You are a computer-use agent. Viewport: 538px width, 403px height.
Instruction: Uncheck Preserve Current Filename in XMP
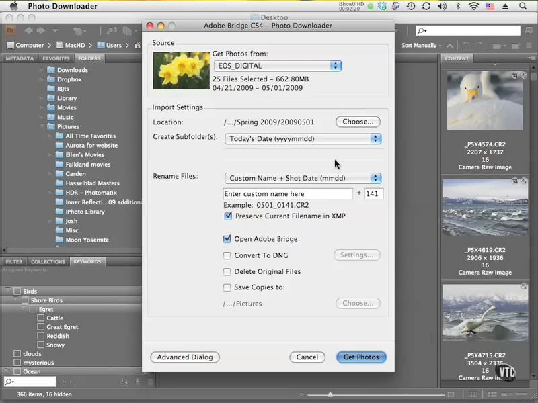coord(228,216)
